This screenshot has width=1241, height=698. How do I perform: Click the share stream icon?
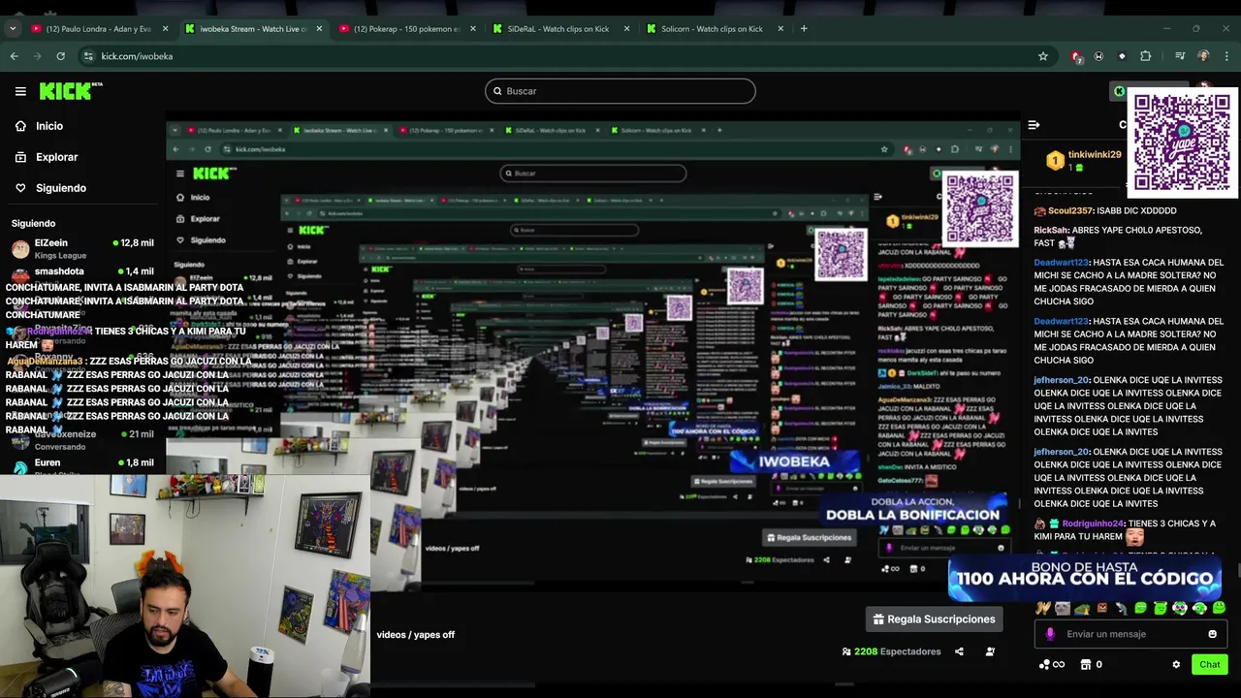(x=959, y=651)
